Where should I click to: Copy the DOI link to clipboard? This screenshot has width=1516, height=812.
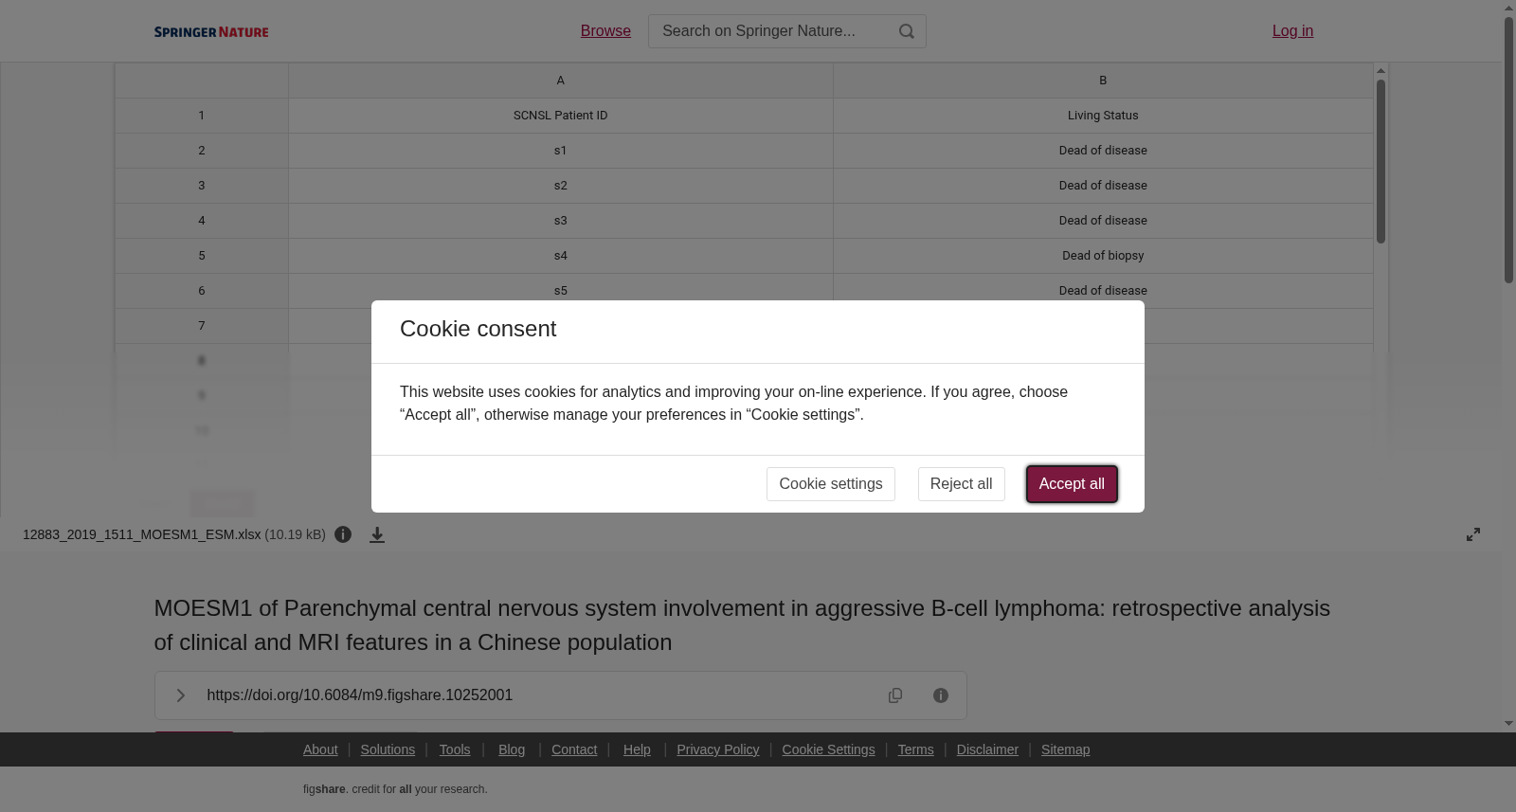pos(895,695)
